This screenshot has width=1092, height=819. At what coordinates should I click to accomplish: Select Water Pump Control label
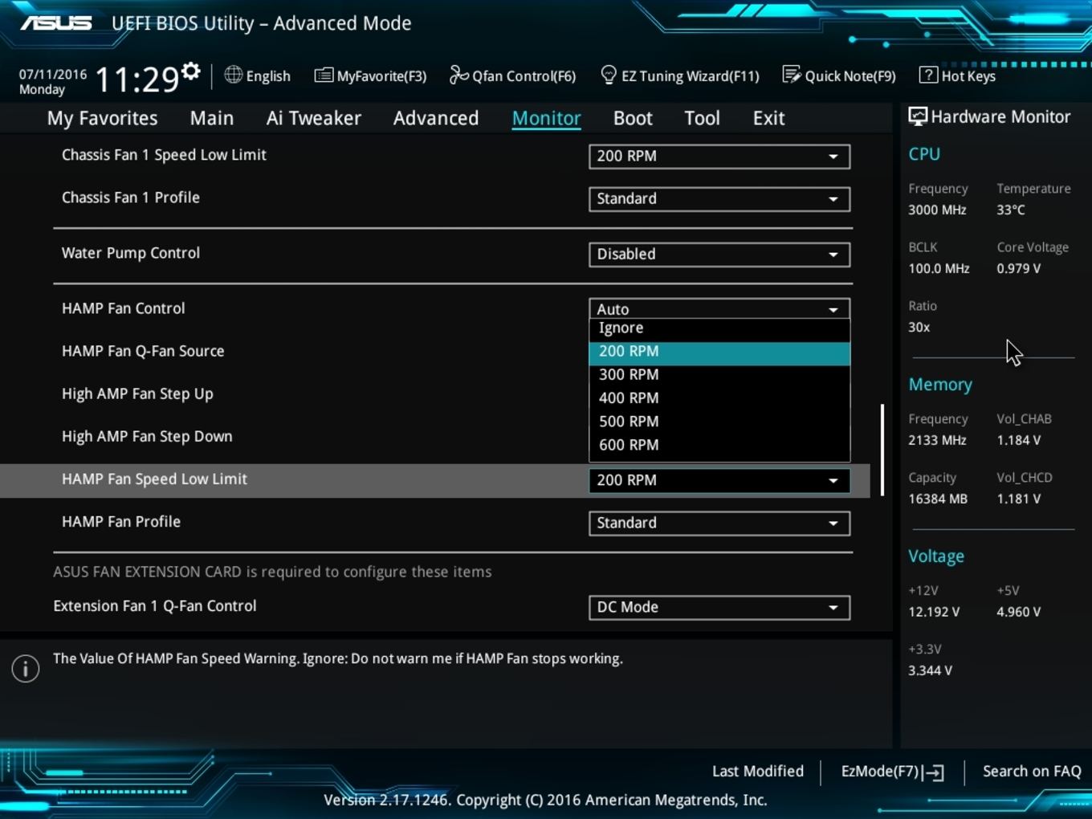click(131, 253)
